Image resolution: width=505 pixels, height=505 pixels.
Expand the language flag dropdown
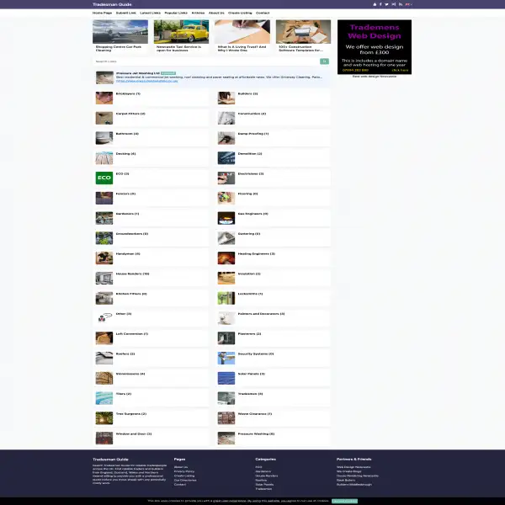point(408,4)
